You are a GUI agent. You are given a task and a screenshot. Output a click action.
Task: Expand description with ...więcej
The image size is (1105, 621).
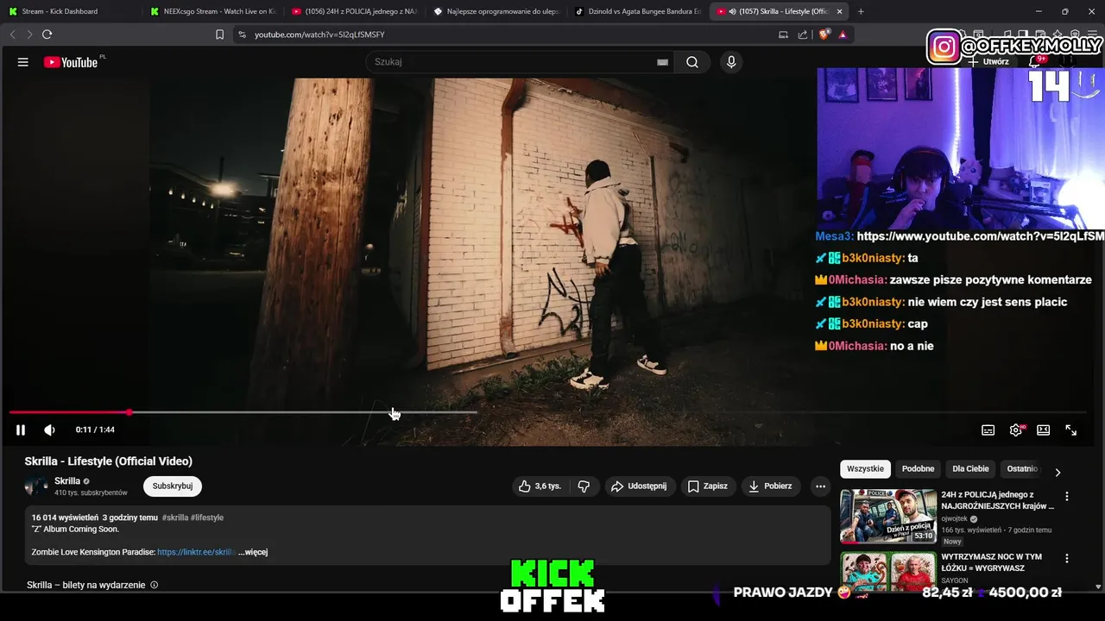pos(253,552)
